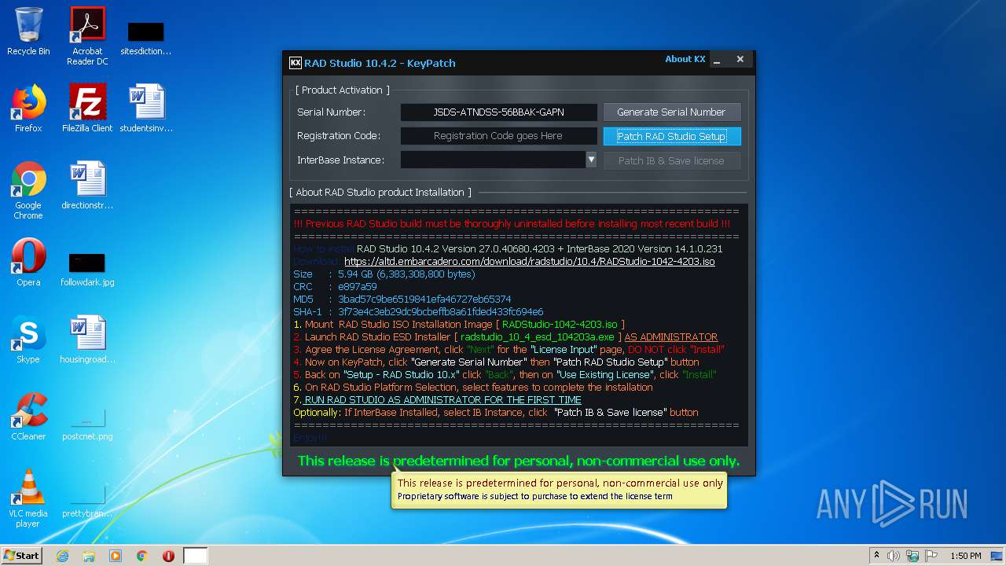Open media player taskbar icon
Image resolution: width=1006 pixels, height=566 pixels.
tap(116, 556)
